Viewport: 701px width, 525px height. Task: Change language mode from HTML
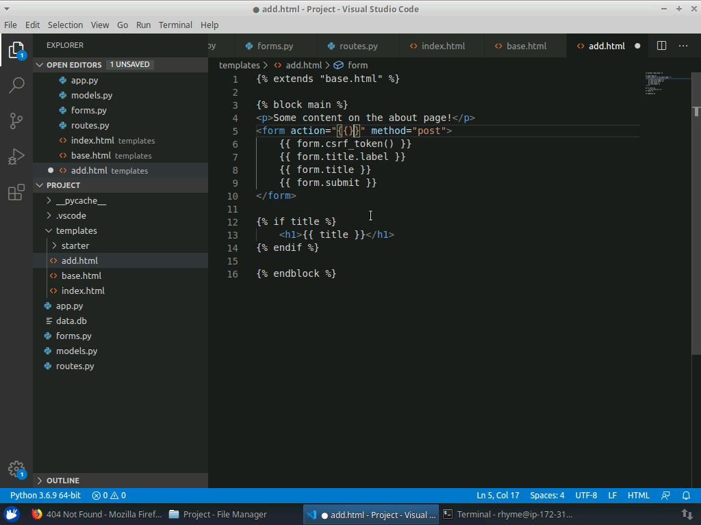(x=639, y=496)
